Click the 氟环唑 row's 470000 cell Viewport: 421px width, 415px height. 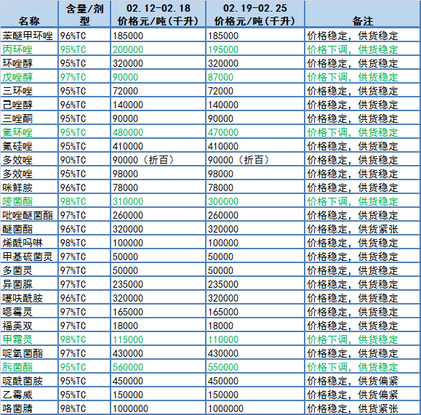[255, 132]
